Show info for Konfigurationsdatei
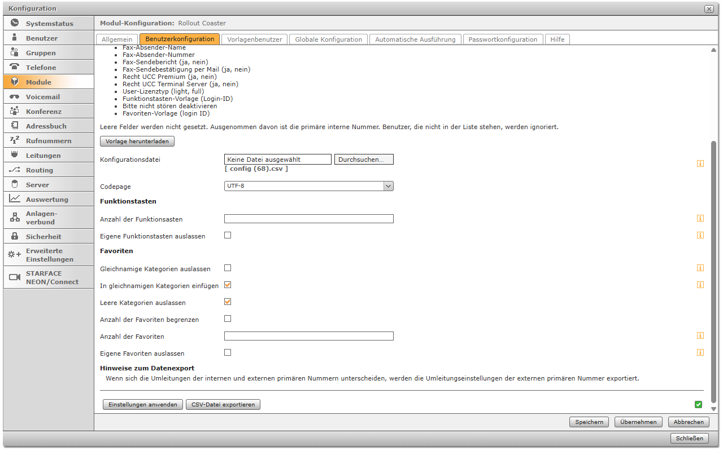Viewport: 723px width, 451px height. point(700,163)
